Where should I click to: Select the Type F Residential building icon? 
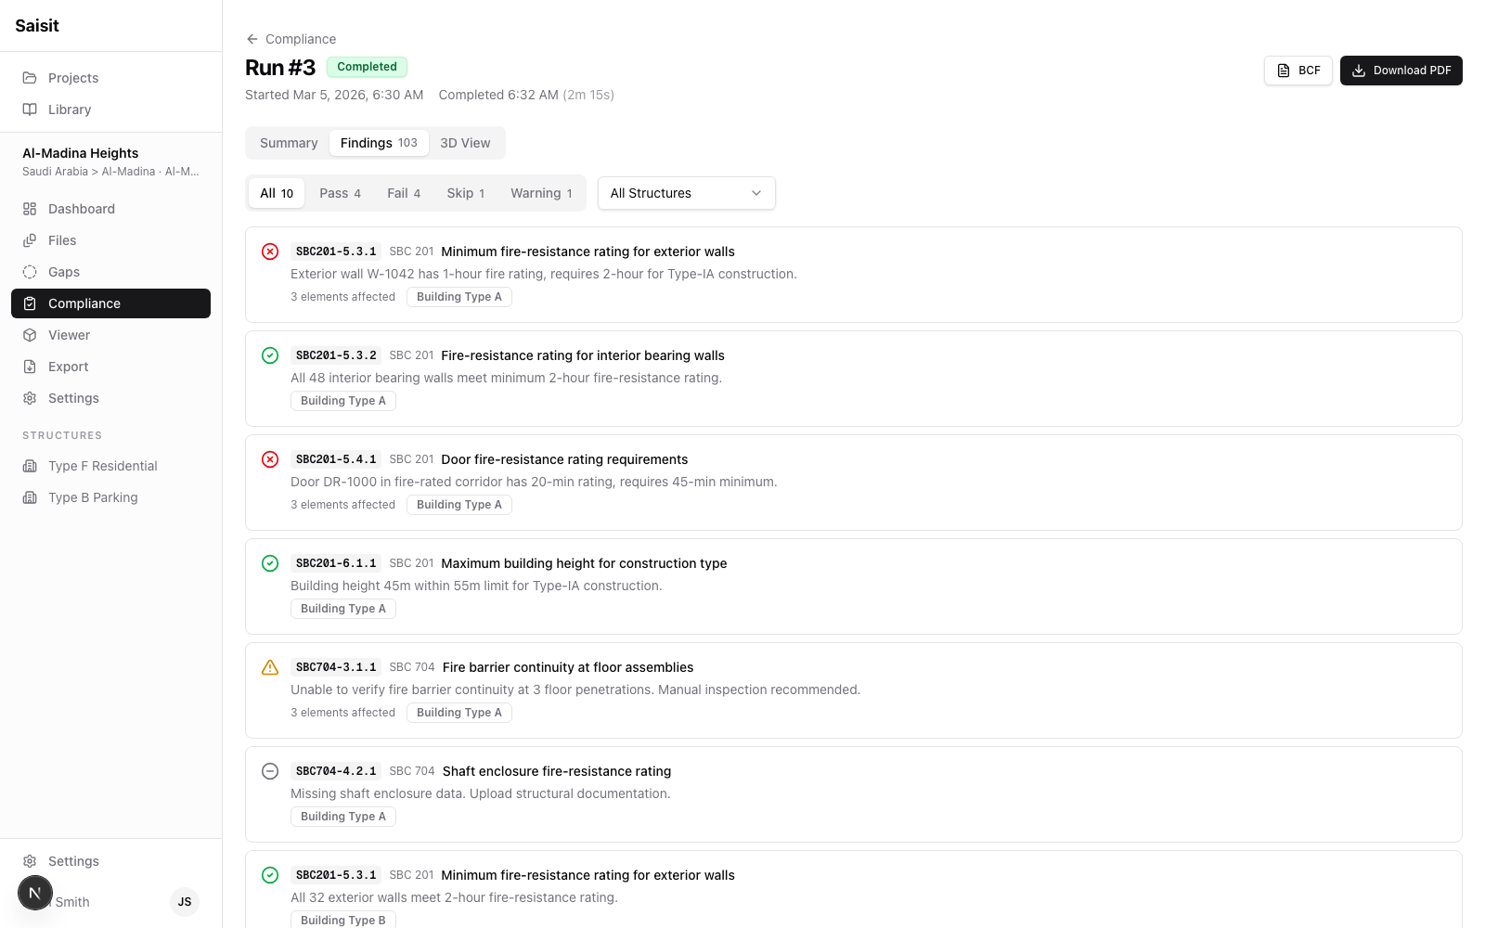[x=30, y=466]
